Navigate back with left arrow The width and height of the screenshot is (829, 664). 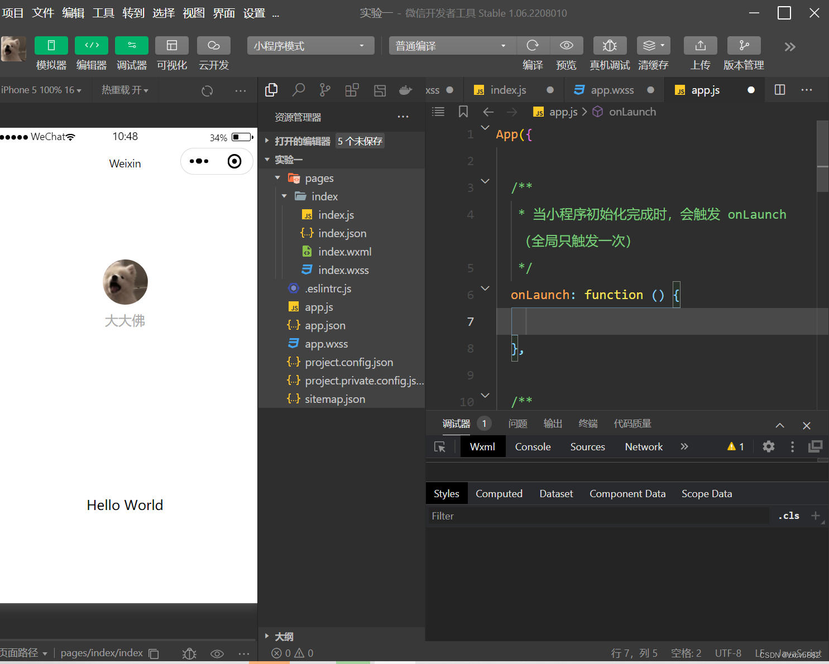pyautogui.click(x=488, y=112)
